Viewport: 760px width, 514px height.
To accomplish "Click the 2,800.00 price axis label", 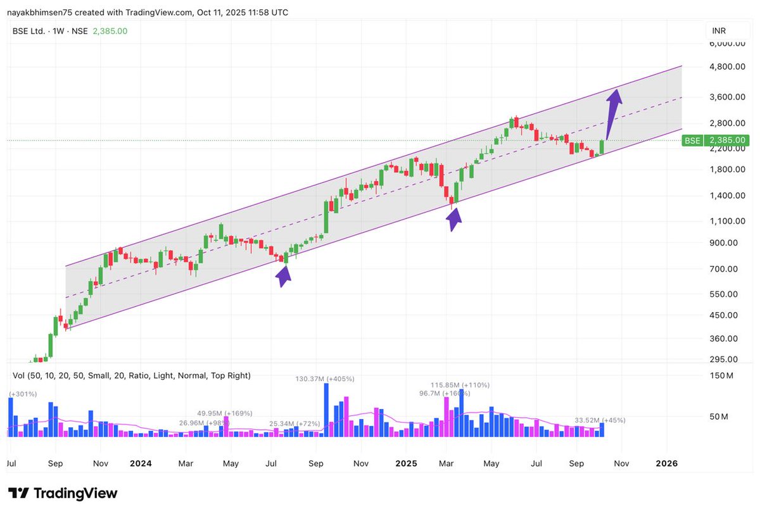I will tap(728, 123).
